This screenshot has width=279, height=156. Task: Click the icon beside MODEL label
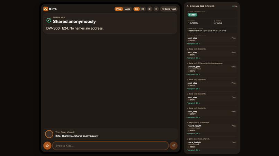214,21
